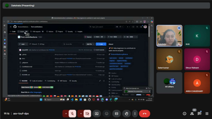
Task: Open Meet emoji reactions
Action: click(x=106, y=114)
